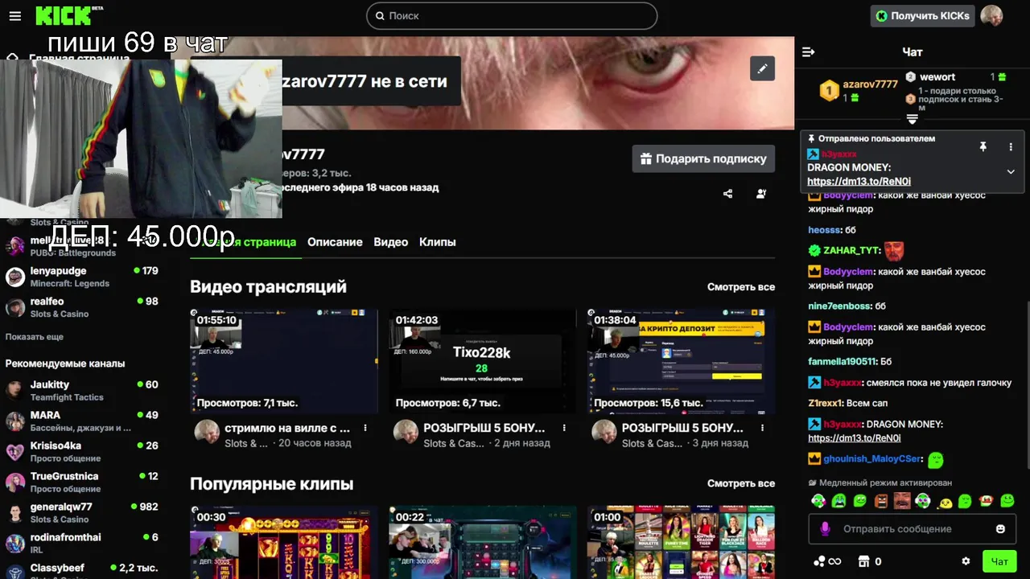1030x579 pixels.
Task: Play the 00:30 popular clip
Action: 284,542
